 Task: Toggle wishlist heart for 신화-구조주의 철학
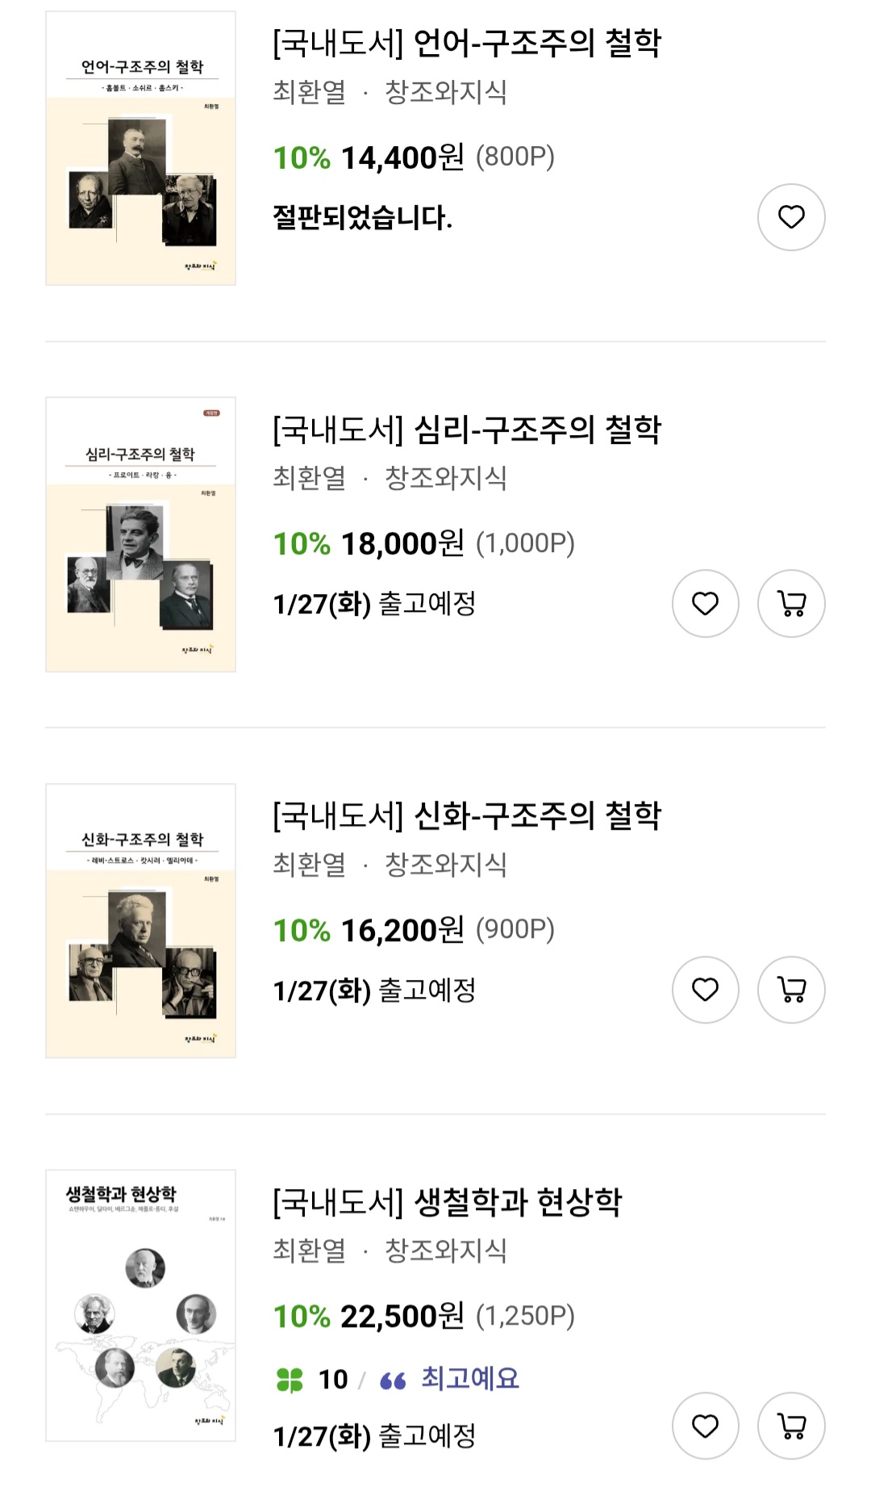pos(706,990)
